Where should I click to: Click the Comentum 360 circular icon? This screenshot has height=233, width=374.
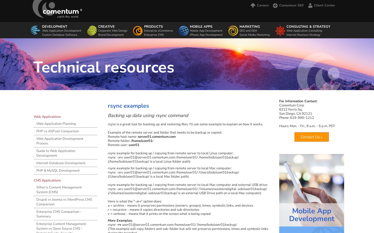[275, 5]
